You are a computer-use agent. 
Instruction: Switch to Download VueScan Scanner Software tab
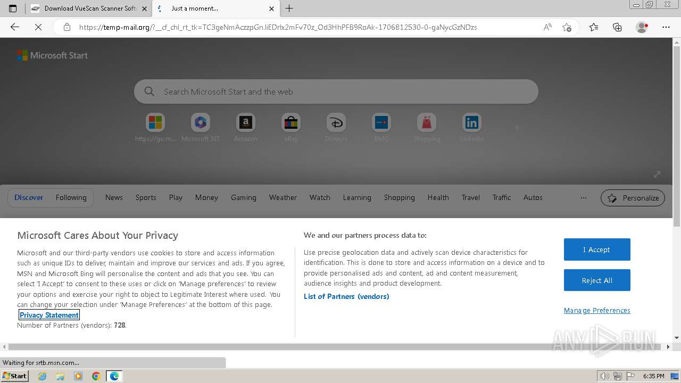click(x=89, y=9)
